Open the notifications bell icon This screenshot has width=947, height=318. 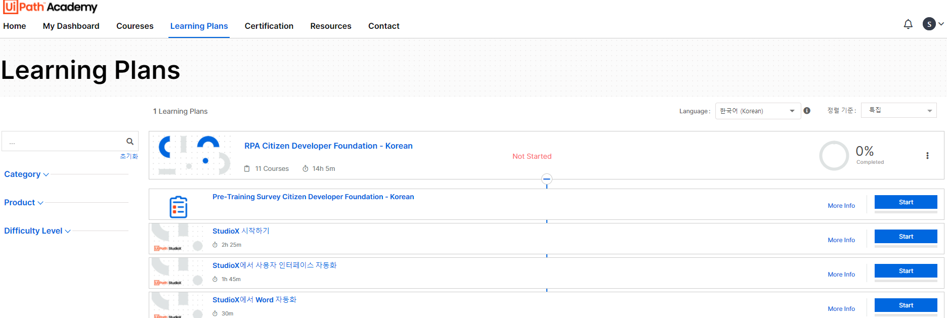[908, 24]
